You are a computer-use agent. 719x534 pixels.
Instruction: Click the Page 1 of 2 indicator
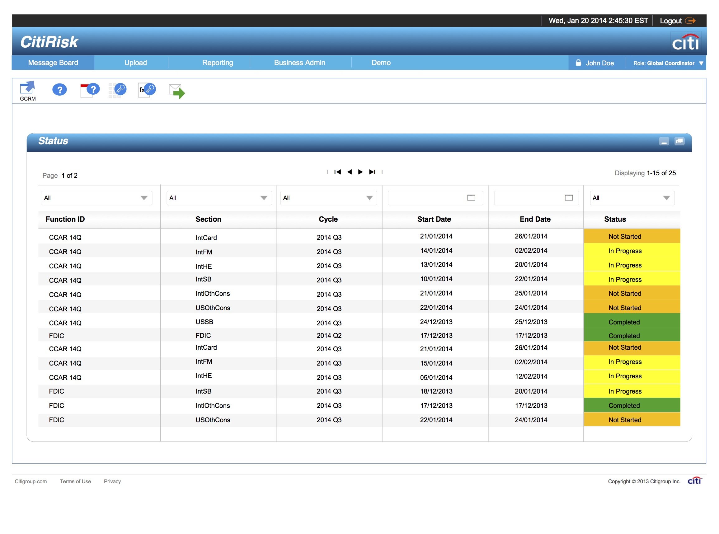(x=60, y=176)
